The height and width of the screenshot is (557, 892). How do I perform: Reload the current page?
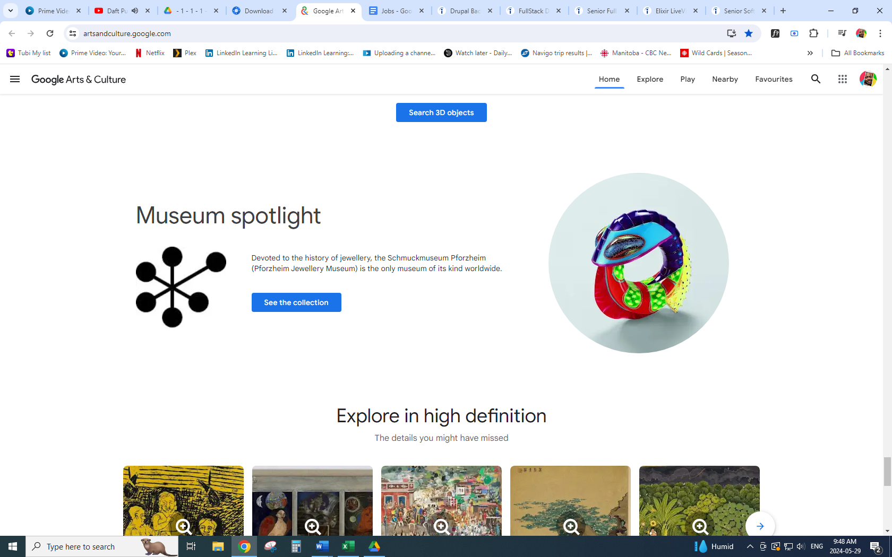[x=50, y=33]
